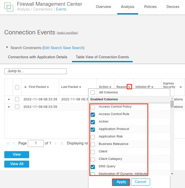This screenshot has width=185, height=188.
Task: Open the Analysis menu
Action: [128, 7]
